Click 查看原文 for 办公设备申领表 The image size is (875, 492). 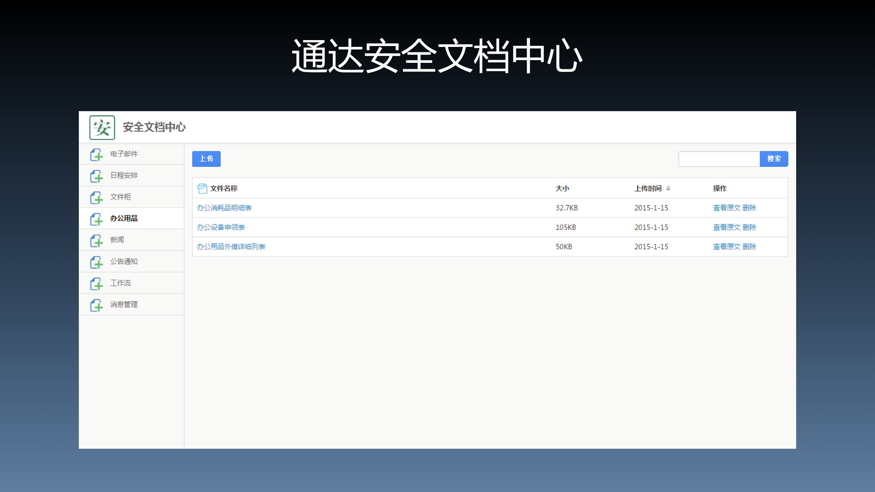click(726, 227)
